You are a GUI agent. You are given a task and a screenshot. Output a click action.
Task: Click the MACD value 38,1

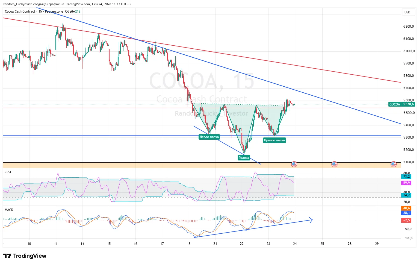pyautogui.click(x=406, y=213)
